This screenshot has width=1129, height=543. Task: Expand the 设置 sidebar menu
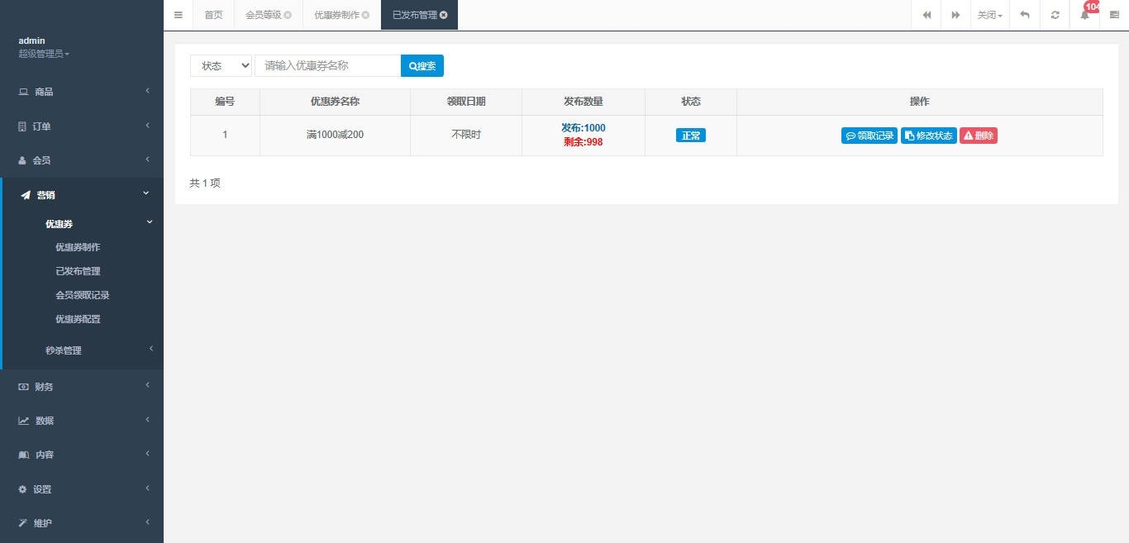point(82,489)
